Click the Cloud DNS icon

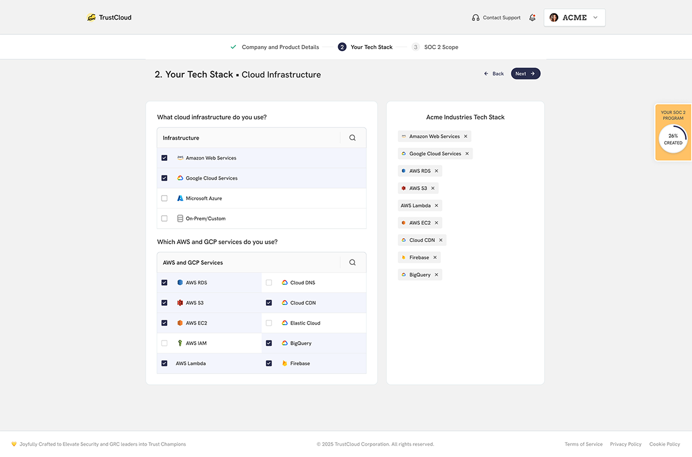284,283
